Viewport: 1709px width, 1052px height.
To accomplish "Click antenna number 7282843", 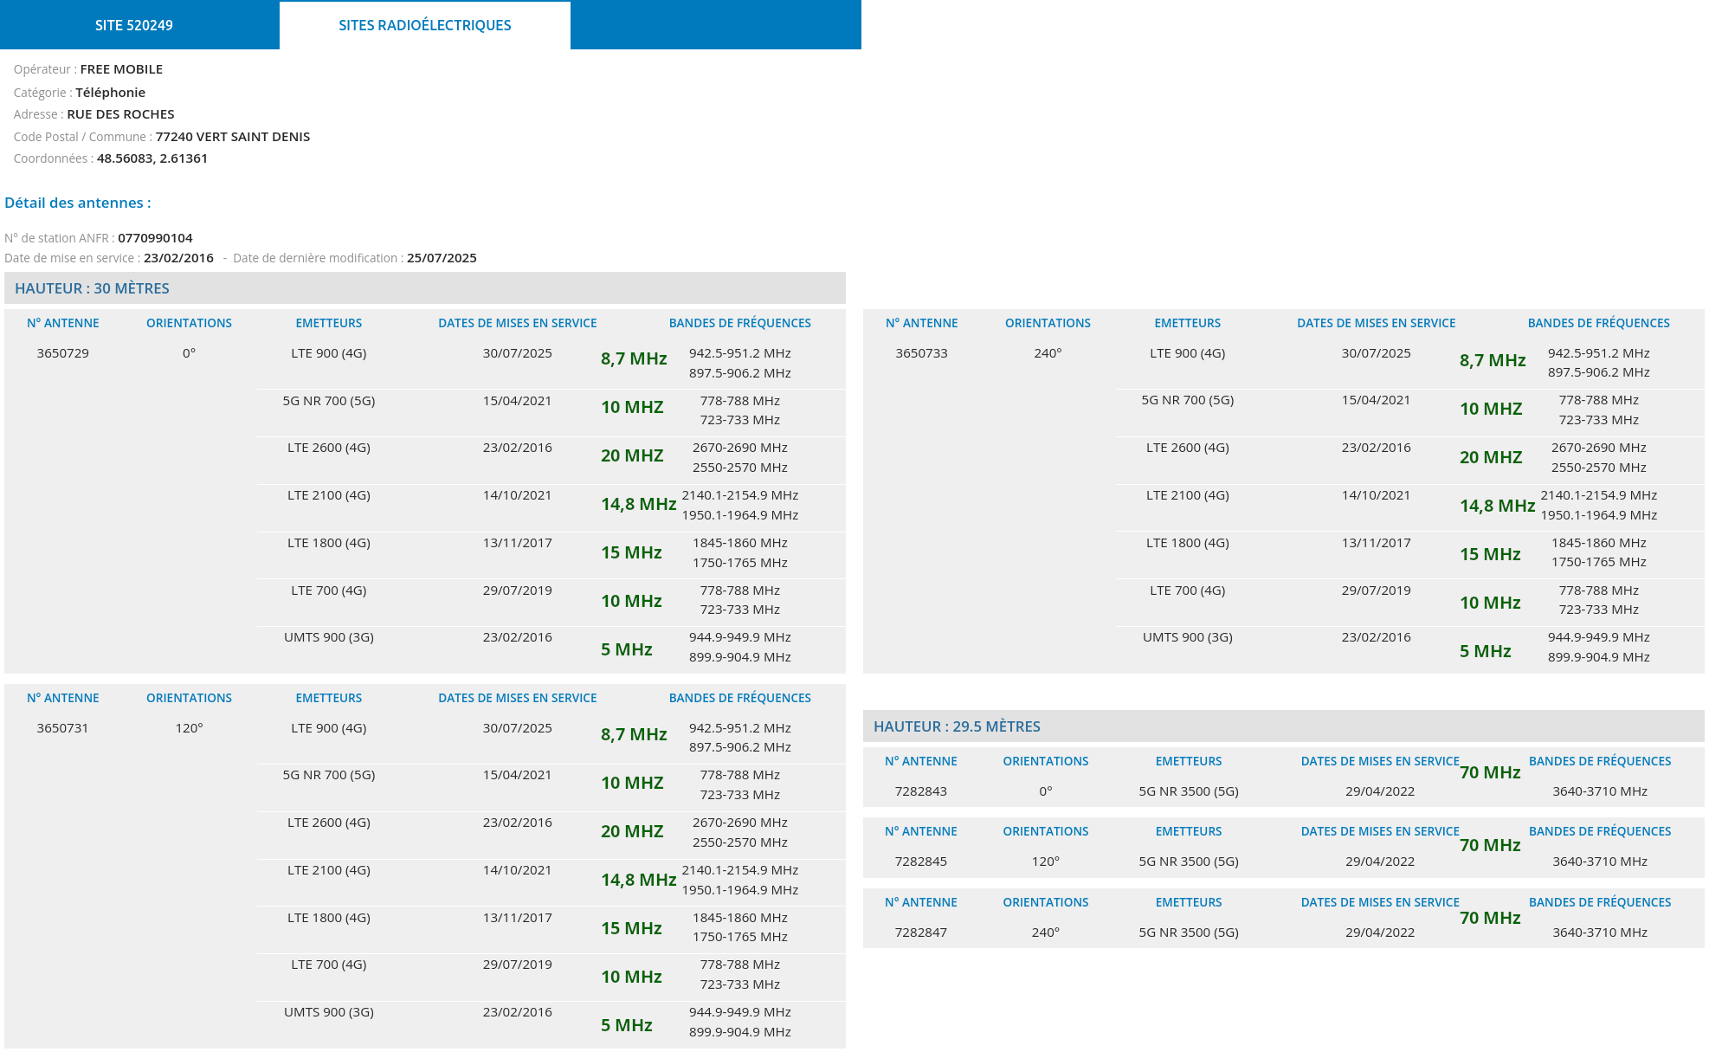I will pyautogui.click(x=921, y=791).
